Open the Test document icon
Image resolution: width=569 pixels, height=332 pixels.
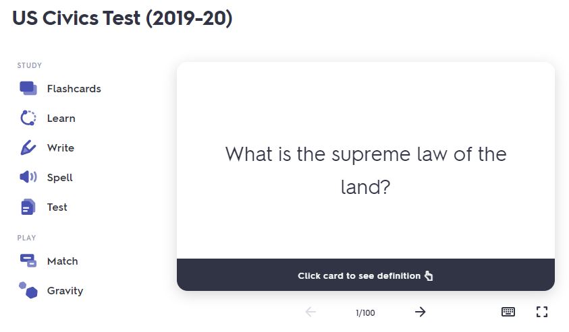coord(28,207)
